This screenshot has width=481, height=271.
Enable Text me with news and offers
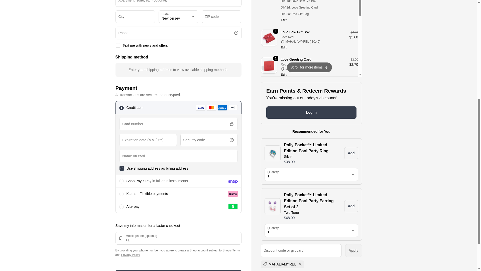pyautogui.click(x=118, y=45)
